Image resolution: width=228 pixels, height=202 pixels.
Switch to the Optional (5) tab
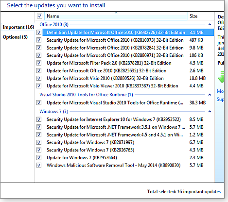tap(15, 37)
